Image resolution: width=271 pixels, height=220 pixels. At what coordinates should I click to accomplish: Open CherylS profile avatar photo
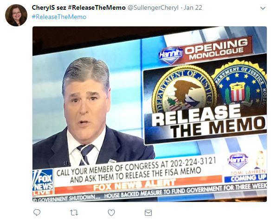click(16, 15)
